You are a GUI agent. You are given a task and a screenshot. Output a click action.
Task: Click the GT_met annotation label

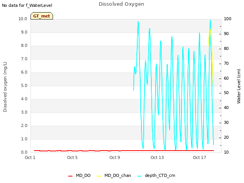click(x=42, y=16)
